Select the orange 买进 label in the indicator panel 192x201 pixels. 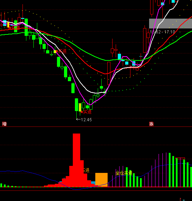(x=87, y=170)
